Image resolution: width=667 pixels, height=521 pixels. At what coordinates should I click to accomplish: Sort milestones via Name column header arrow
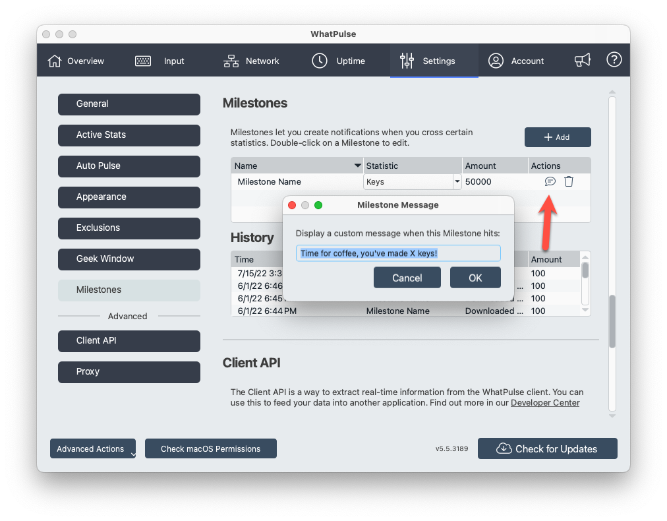click(x=357, y=166)
